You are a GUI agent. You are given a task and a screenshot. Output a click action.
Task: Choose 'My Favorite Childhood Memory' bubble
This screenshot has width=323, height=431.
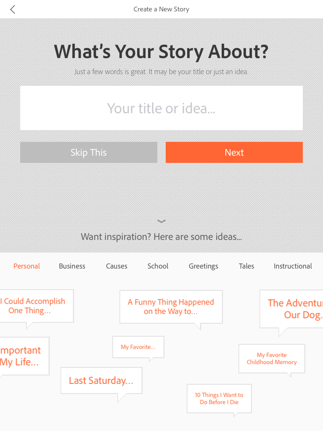pyautogui.click(x=272, y=359)
